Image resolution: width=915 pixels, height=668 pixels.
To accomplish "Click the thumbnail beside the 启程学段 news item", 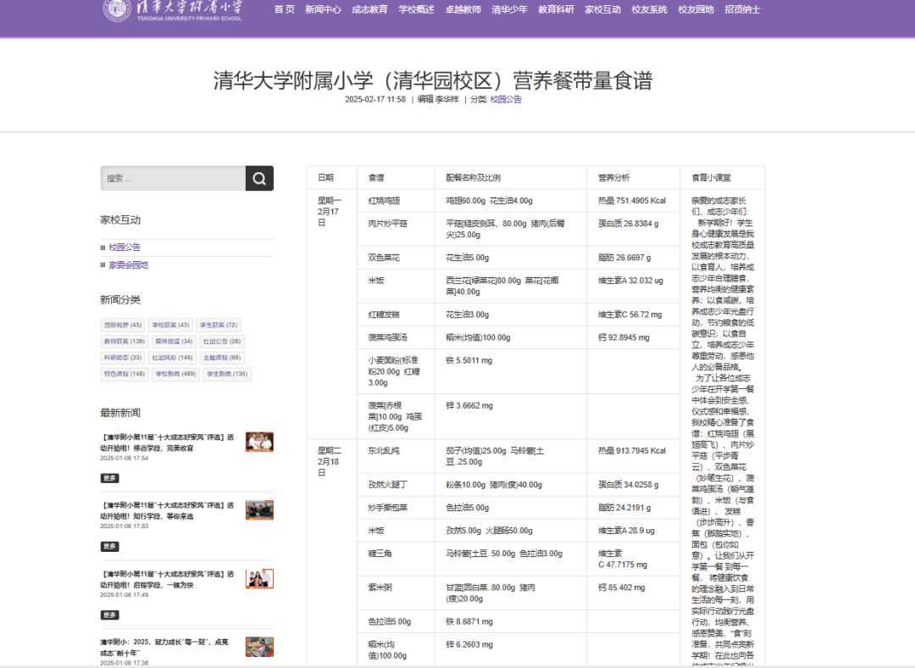I will [260, 579].
